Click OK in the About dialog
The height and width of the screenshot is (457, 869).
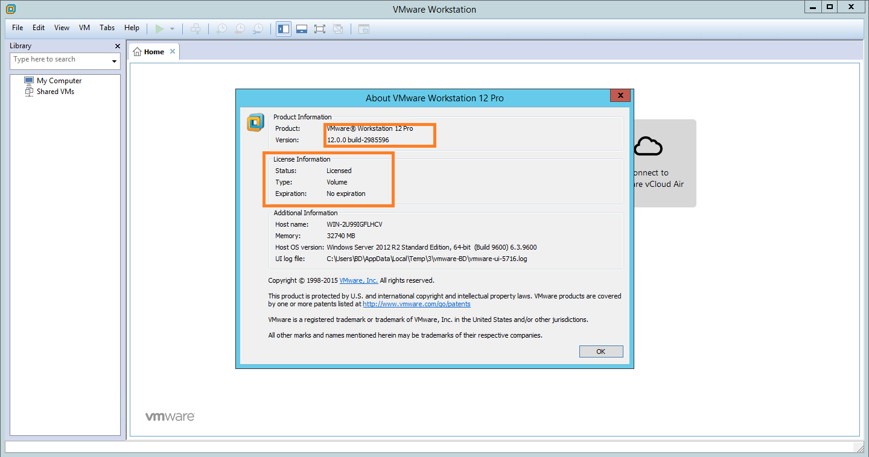(x=601, y=351)
